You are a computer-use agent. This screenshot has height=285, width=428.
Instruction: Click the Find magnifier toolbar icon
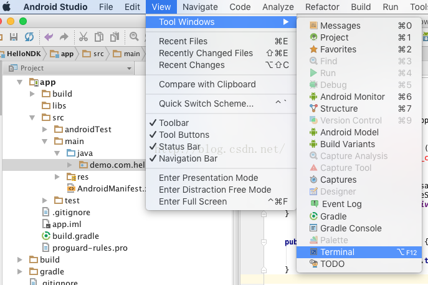[x=134, y=36]
